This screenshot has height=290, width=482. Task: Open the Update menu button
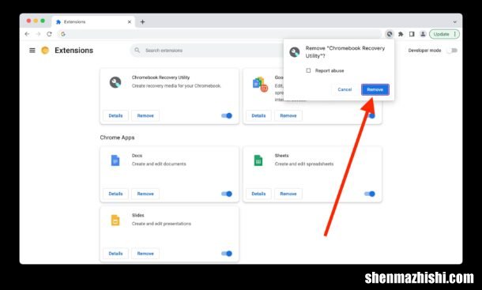coord(445,34)
